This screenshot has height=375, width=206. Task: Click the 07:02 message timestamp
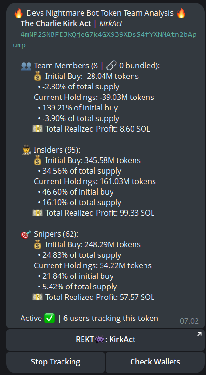coord(189,321)
